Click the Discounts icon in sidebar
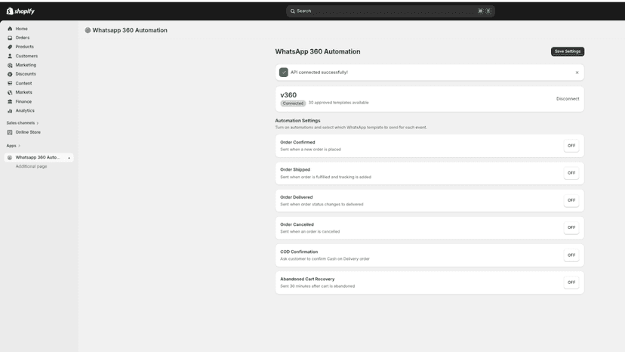Image resolution: width=625 pixels, height=352 pixels. [x=10, y=74]
